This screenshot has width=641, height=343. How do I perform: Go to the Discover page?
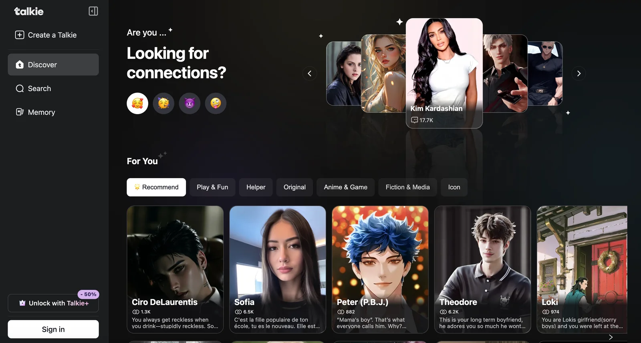[53, 64]
